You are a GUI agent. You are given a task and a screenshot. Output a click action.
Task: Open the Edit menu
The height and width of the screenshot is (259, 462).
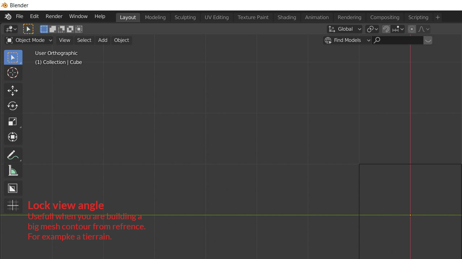(x=34, y=17)
